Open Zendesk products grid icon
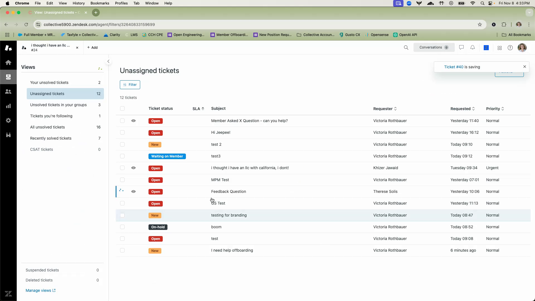Image resolution: width=535 pixels, height=301 pixels. pos(500,48)
